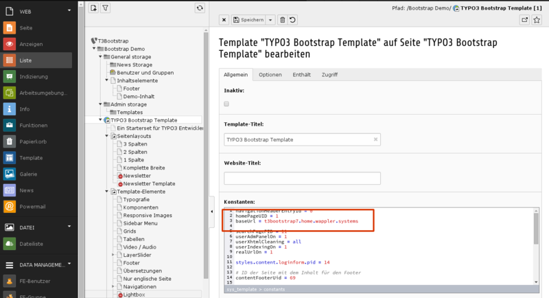Select Demo-Inhalt page in tree
The height and width of the screenshot is (298, 549).
pos(139,96)
